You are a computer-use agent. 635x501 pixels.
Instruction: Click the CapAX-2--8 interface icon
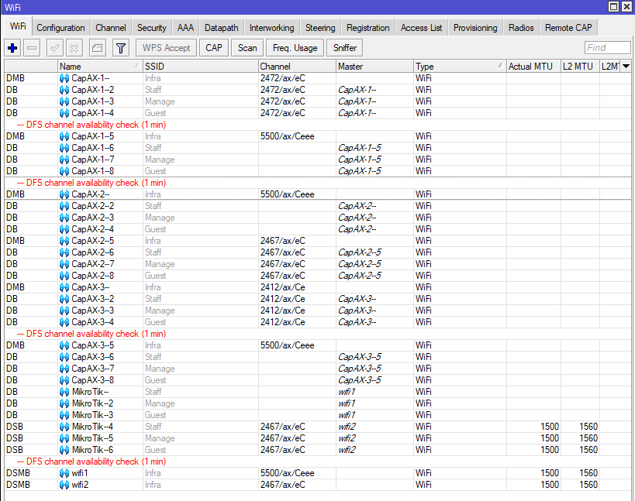pos(64,276)
